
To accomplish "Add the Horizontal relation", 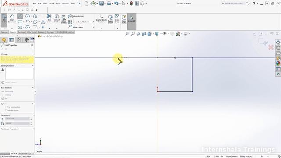I will point(7,91).
